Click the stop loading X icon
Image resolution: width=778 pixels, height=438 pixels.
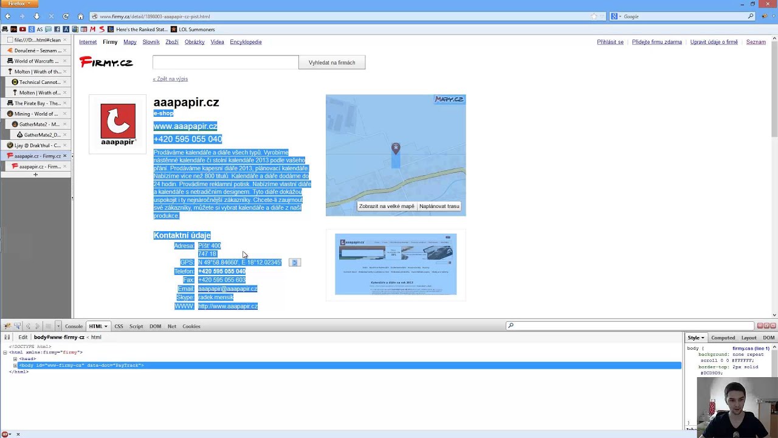pyautogui.click(x=51, y=16)
